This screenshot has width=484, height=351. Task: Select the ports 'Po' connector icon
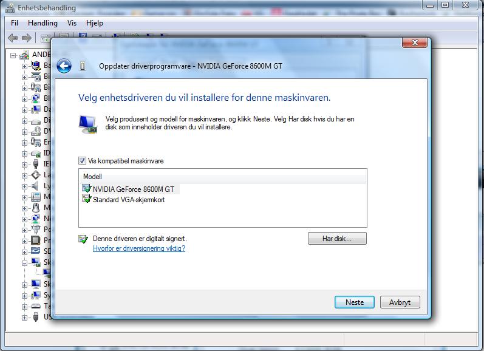[x=35, y=230]
